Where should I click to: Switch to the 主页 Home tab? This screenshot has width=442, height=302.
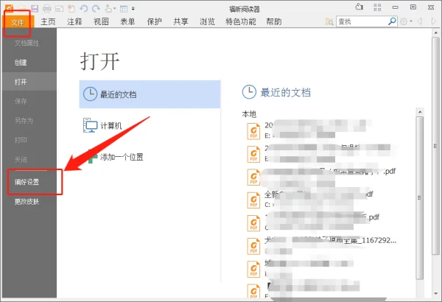tap(48, 21)
